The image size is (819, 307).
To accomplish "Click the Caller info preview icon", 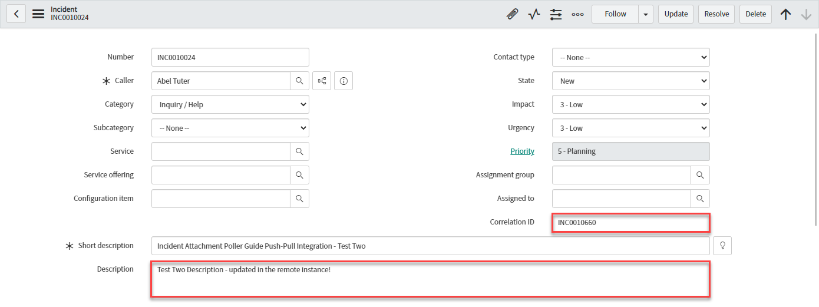I will click(x=344, y=81).
